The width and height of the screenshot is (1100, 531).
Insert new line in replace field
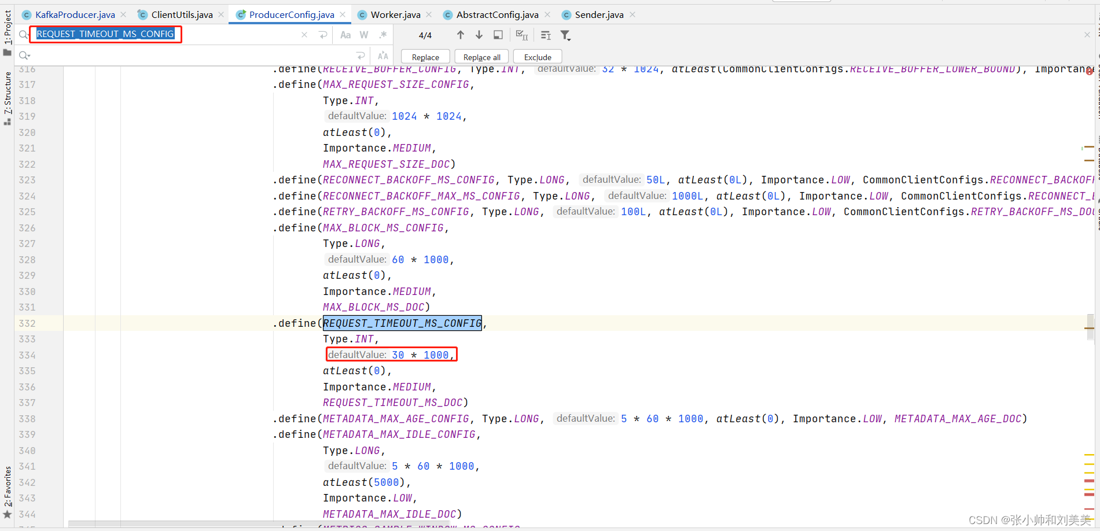pos(360,56)
